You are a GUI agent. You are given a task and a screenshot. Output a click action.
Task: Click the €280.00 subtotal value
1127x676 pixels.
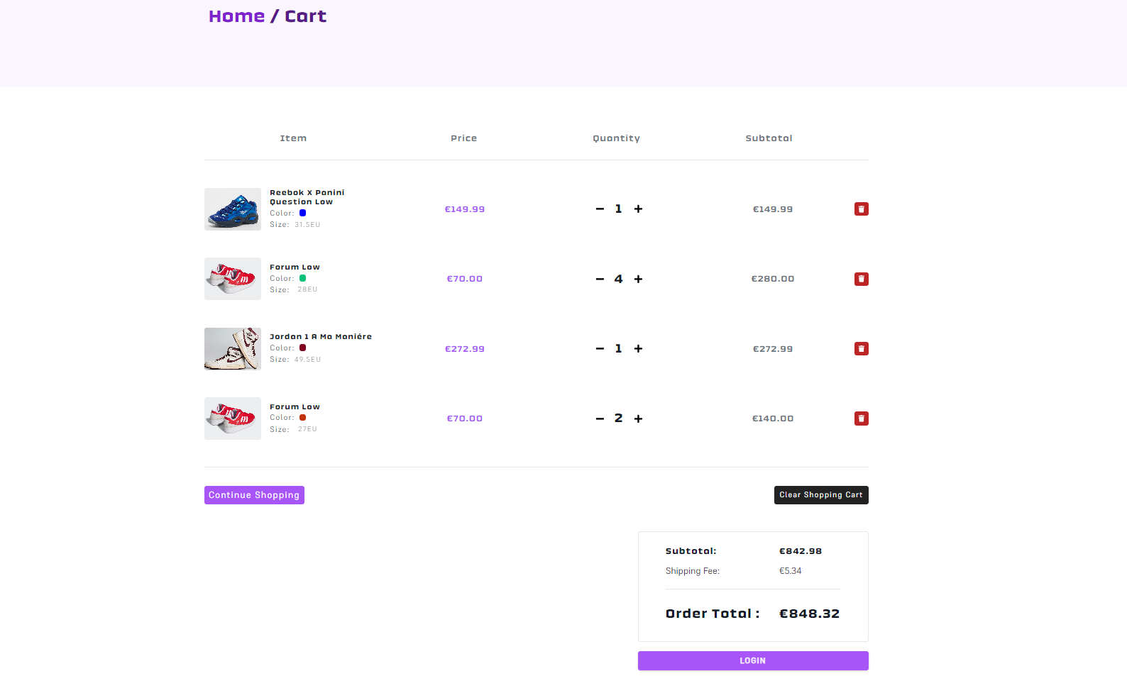[773, 279]
